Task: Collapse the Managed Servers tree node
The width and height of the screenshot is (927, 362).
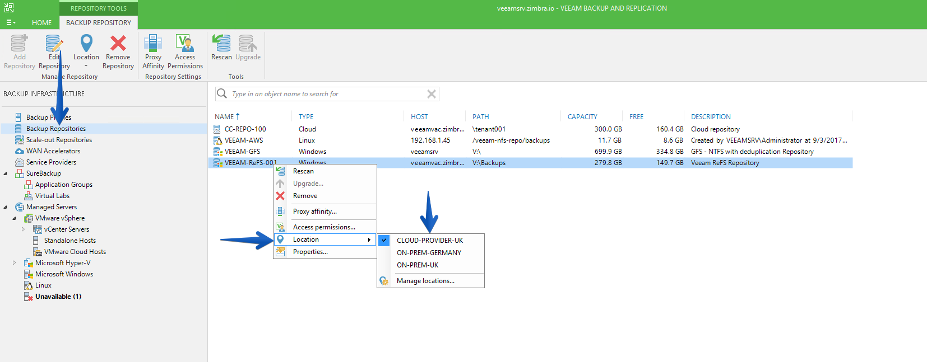Action: point(6,207)
